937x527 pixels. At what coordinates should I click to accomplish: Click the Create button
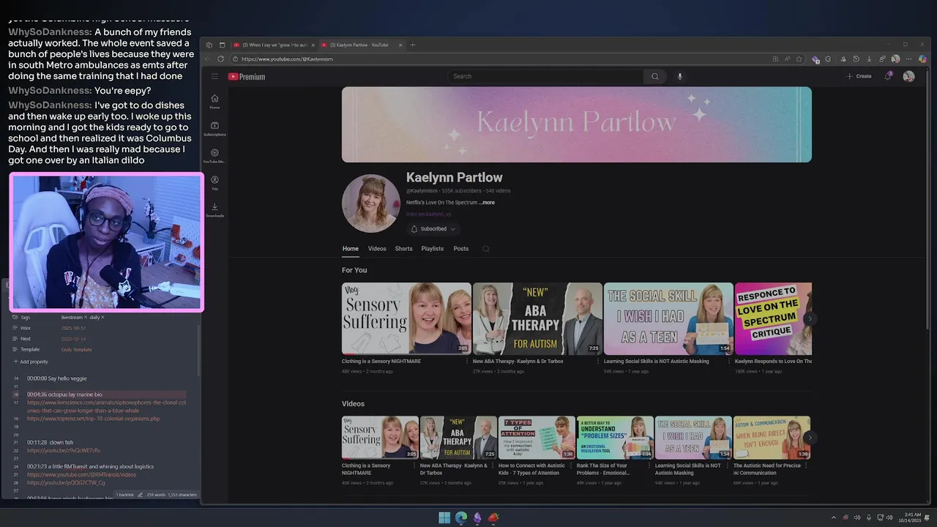[x=859, y=76]
